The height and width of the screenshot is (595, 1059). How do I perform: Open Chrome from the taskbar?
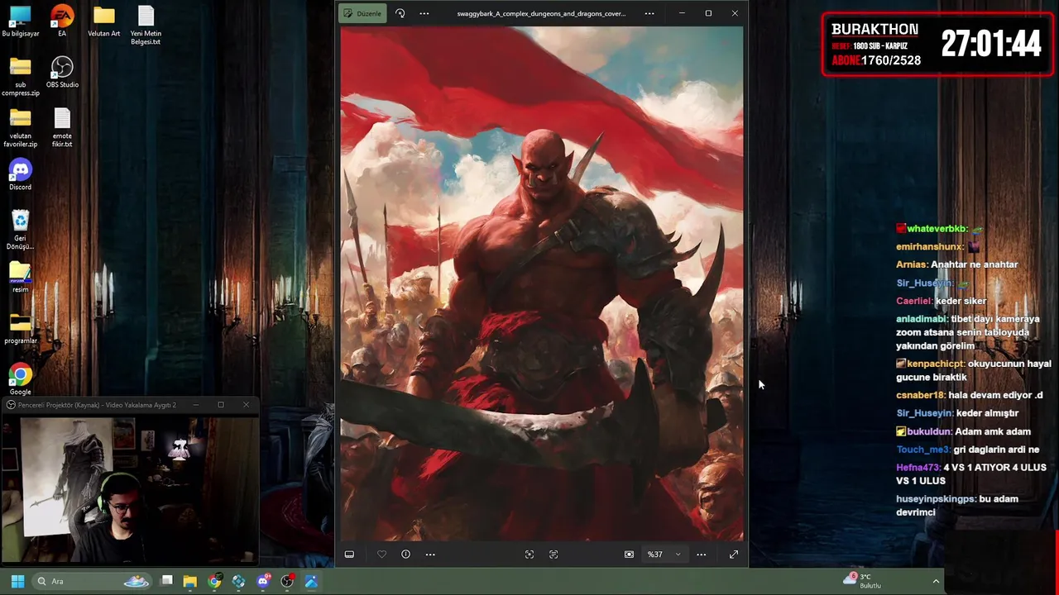click(x=214, y=582)
